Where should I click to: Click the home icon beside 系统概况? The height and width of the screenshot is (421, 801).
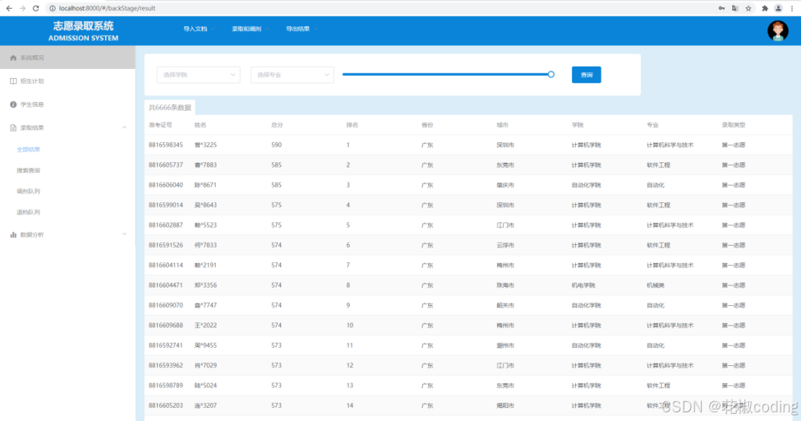[13, 58]
